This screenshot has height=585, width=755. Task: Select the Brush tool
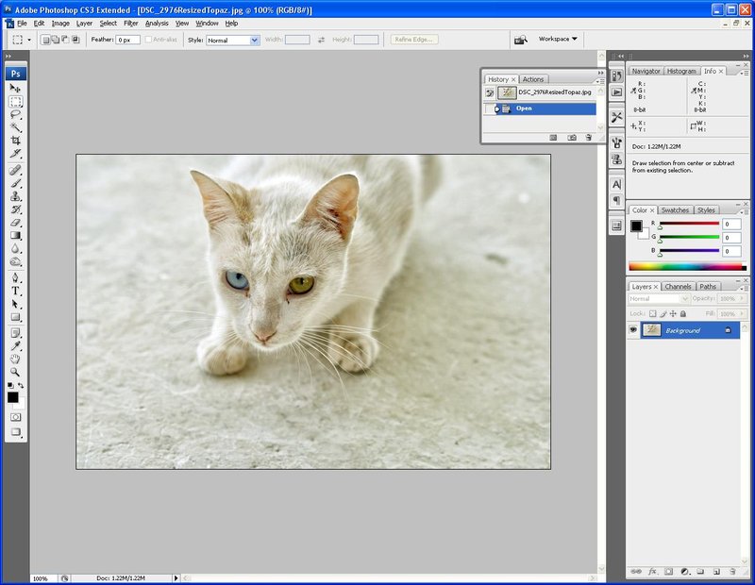point(15,183)
